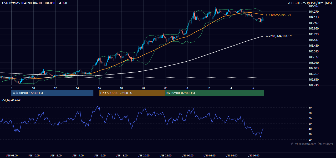This screenshot has height=158, width=336.
Task: Click the 1/26 06:00 time label
Action: tap(253, 155)
